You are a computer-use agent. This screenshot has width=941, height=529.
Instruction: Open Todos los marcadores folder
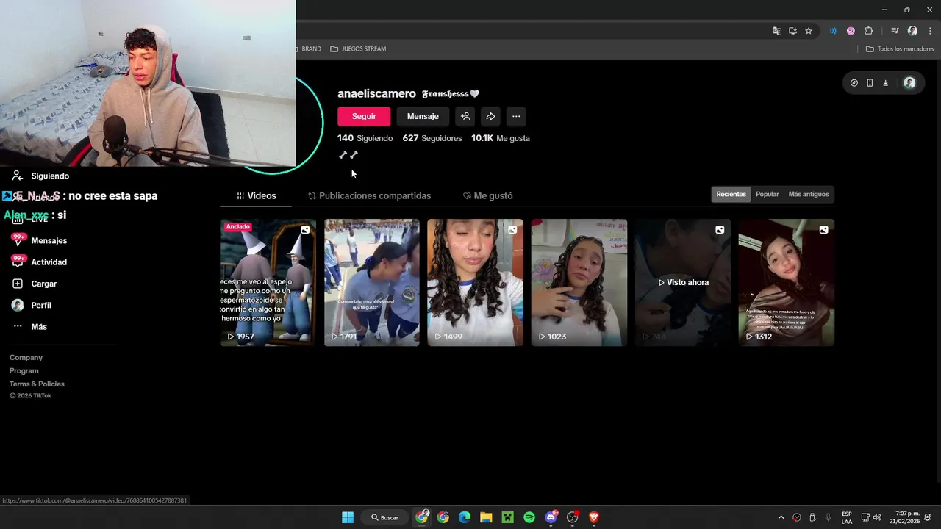coord(900,49)
